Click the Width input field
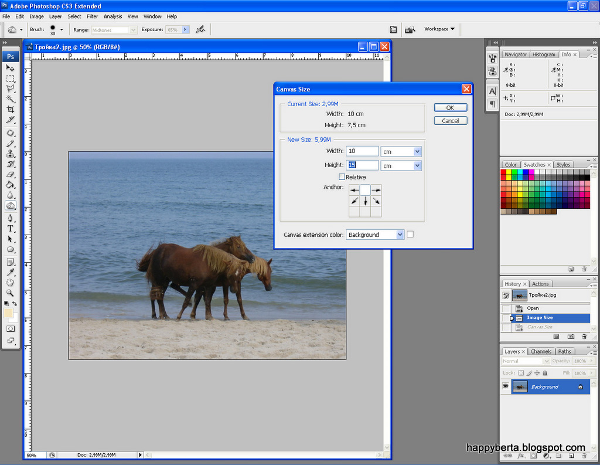 coord(362,151)
